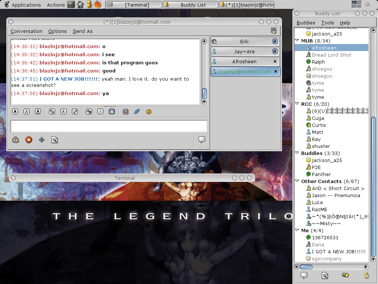Click the Get Info magnifier in Buddy List
The height and width of the screenshot is (284, 378).
(x=325, y=275)
